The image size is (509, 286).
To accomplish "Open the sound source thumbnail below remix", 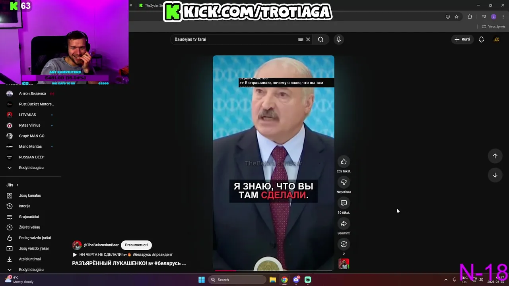I will 344,264.
